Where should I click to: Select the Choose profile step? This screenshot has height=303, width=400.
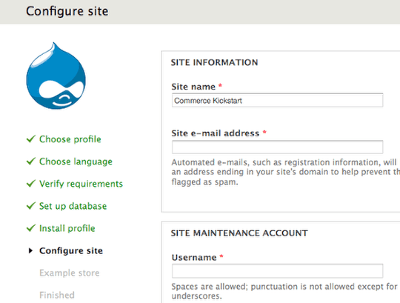(x=70, y=139)
